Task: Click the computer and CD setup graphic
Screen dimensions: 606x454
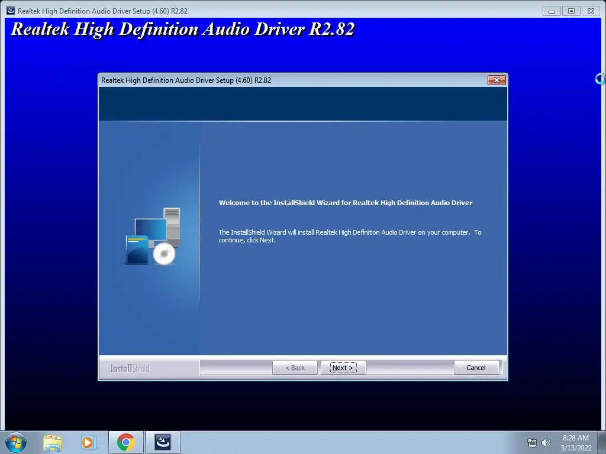Action: [153, 236]
